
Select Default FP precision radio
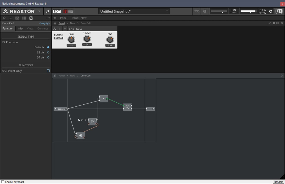48,47
